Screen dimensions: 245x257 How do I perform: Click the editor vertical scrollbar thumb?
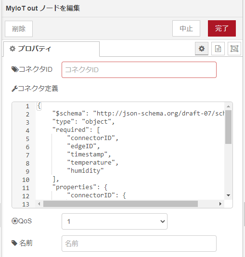pyautogui.click(x=228, y=127)
